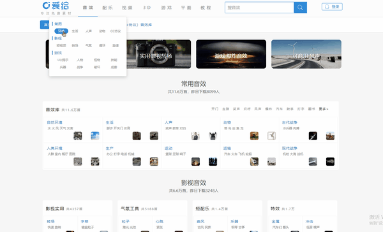This screenshot has width=383, height=232.
Task: Click the rightmost black thumbnail under 现代战争
Action: (x=330, y=161)
